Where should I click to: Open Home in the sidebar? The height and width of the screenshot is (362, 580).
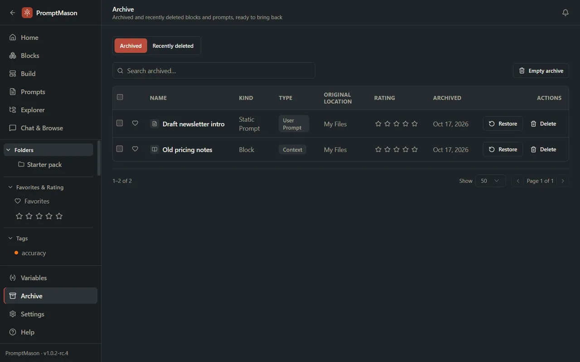coord(50,38)
